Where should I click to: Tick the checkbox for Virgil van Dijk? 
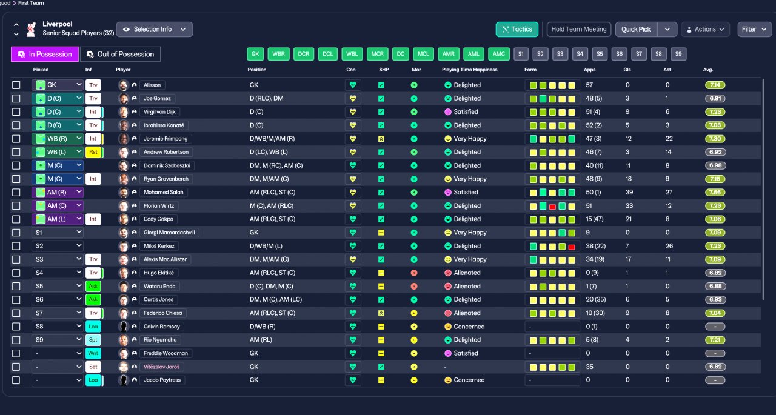[x=16, y=112]
